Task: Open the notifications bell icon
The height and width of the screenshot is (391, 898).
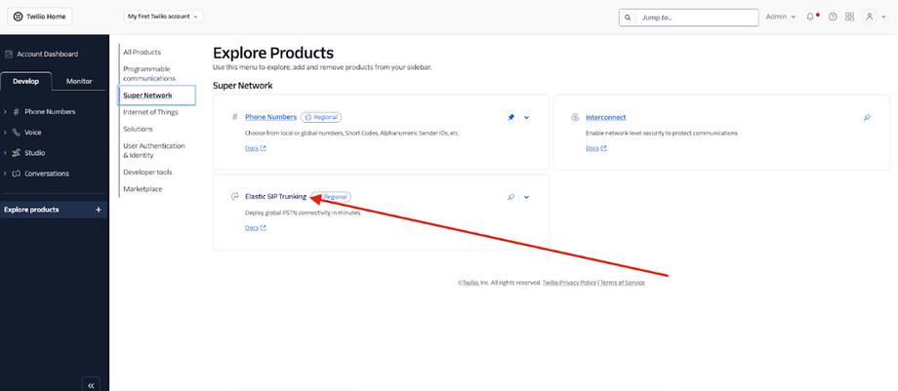Action: pos(810,17)
